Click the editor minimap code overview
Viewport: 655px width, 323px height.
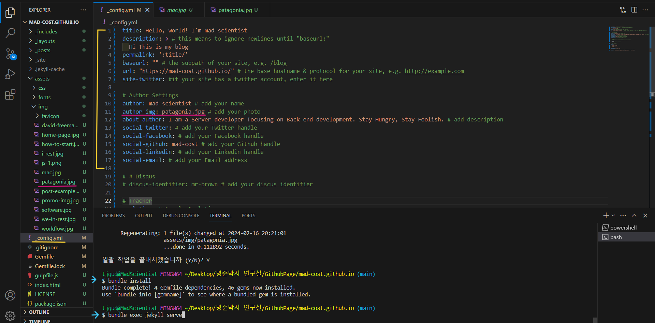click(628, 38)
